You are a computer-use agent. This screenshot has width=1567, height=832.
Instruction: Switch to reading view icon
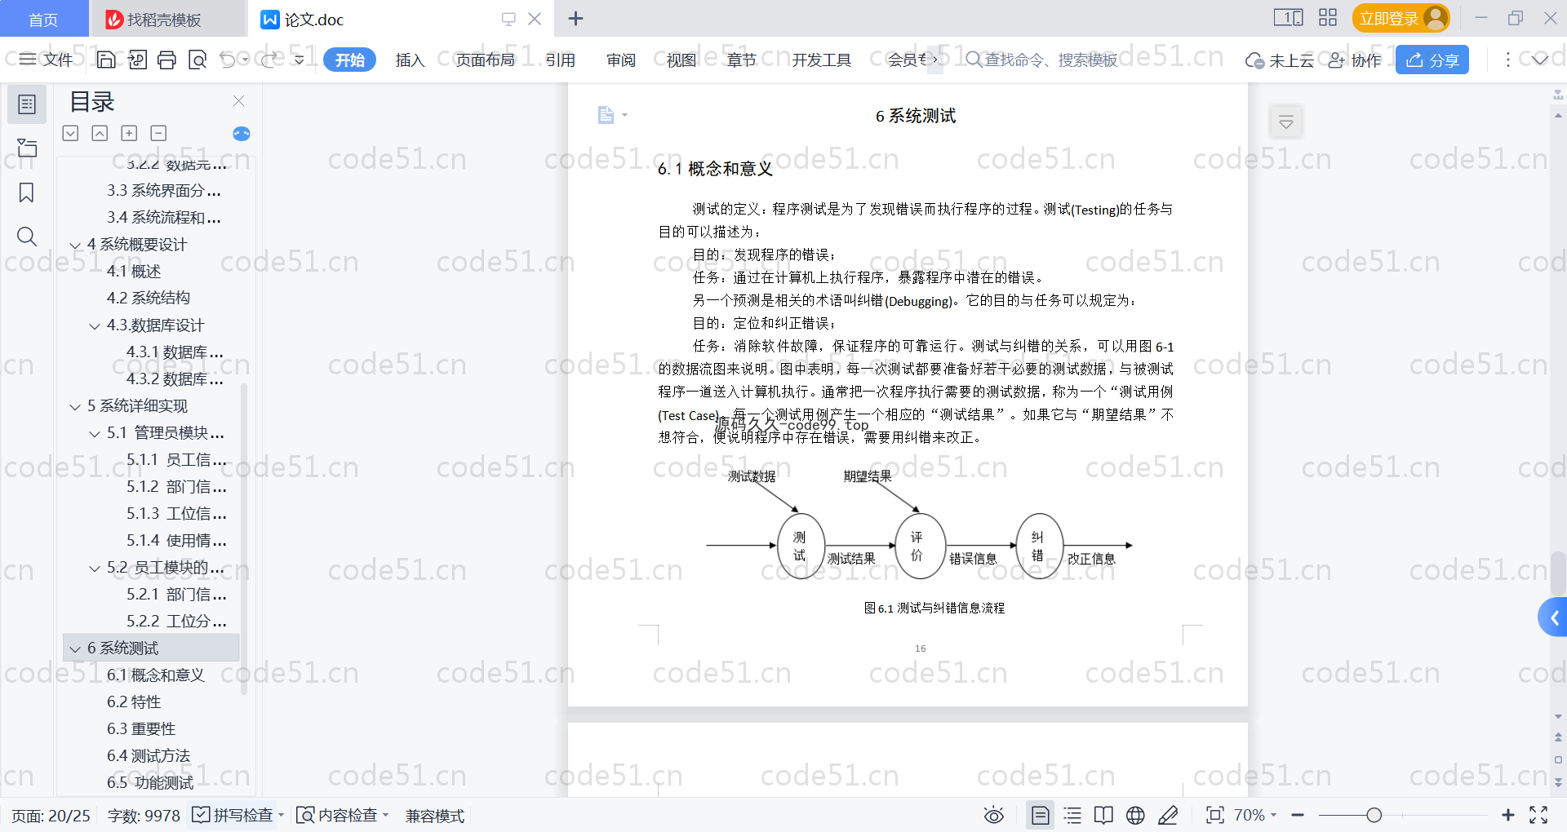click(1103, 815)
